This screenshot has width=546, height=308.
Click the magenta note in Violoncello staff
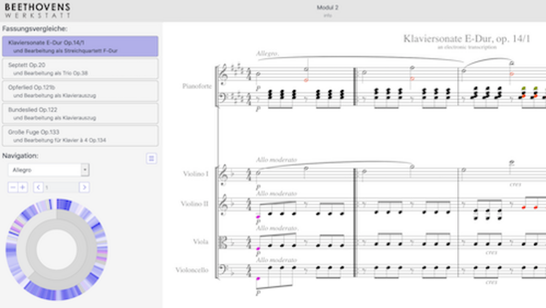click(x=258, y=279)
